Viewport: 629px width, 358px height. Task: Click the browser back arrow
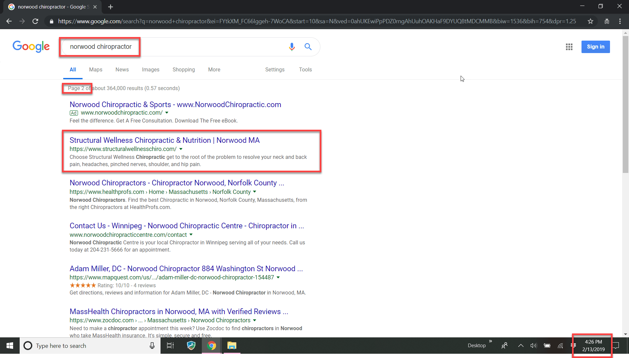pos(9,21)
